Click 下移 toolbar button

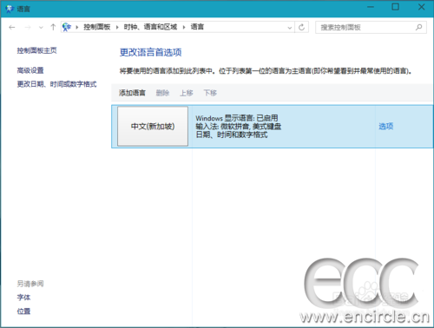pos(210,93)
